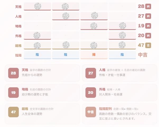Select the 先祖からの運勢 description text
This screenshot has width=159, height=127.
point(32,75)
